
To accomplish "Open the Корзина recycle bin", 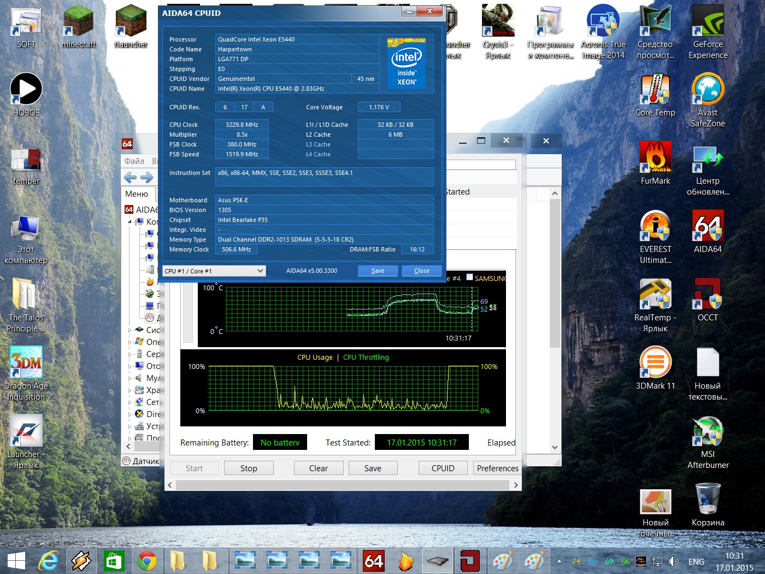I will (708, 505).
